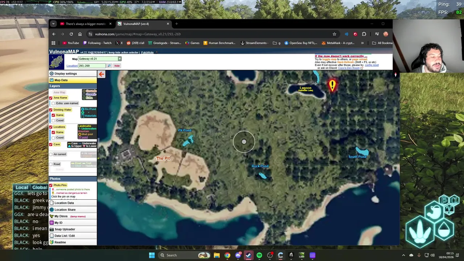Open the YouTube bookmark
This screenshot has width=464, height=261.
(70, 43)
